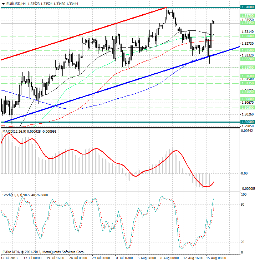Select the 1.31050 green level label

[x=248, y=92]
